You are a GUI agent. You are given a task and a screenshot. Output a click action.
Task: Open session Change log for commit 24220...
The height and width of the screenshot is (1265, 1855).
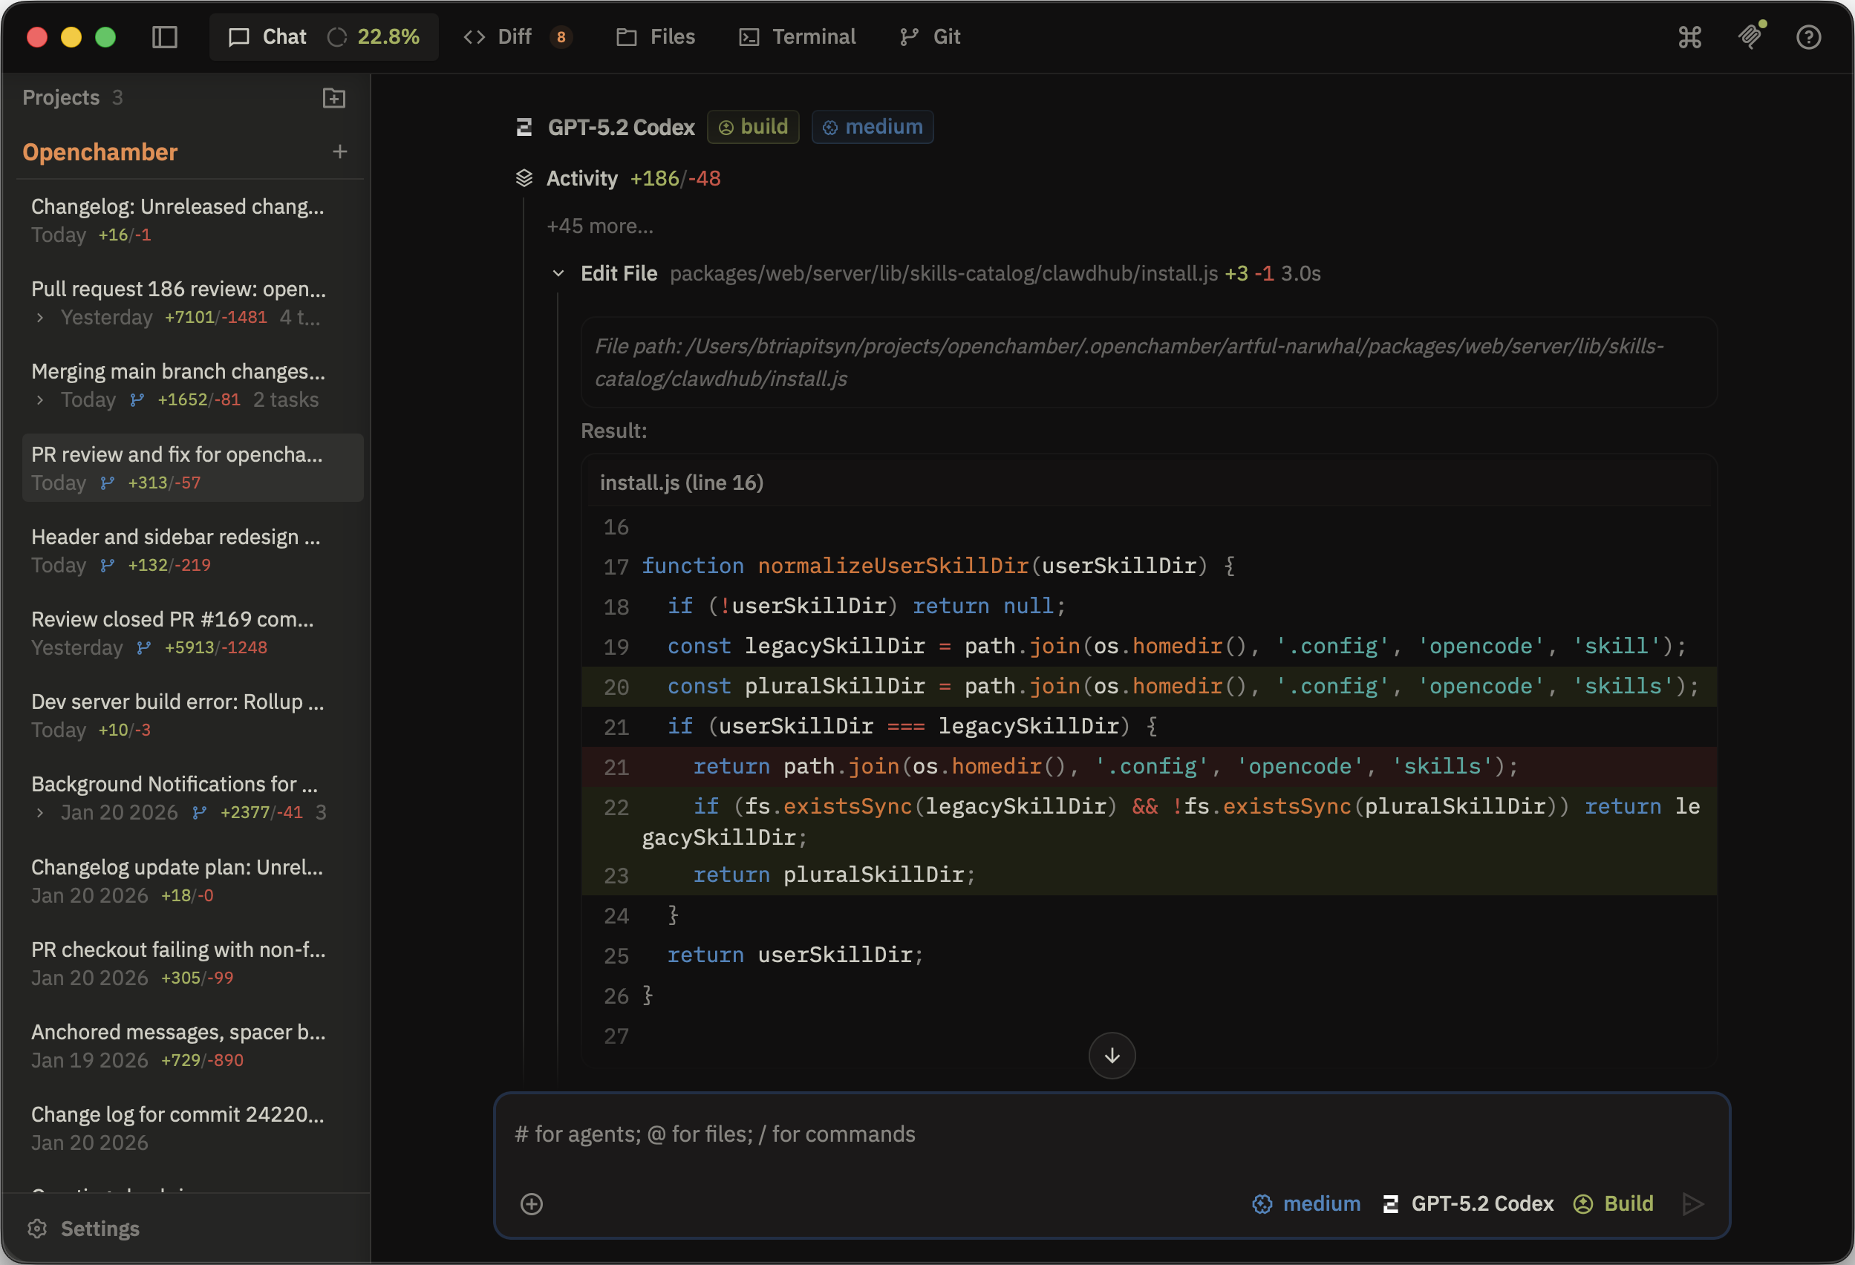192,1128
